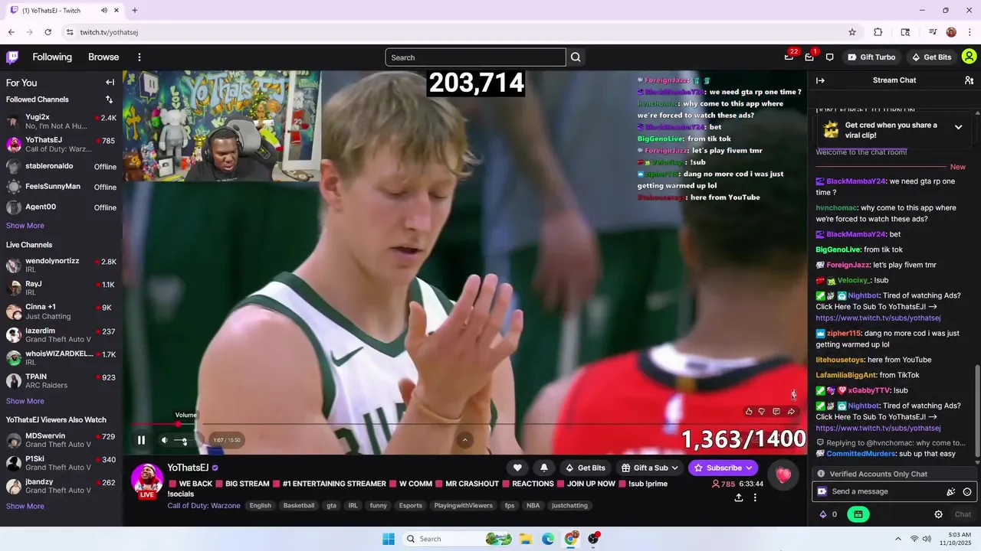Open the stableronaldo offline channel
Viewport: 981px width, 551px height.
(61, 166)
